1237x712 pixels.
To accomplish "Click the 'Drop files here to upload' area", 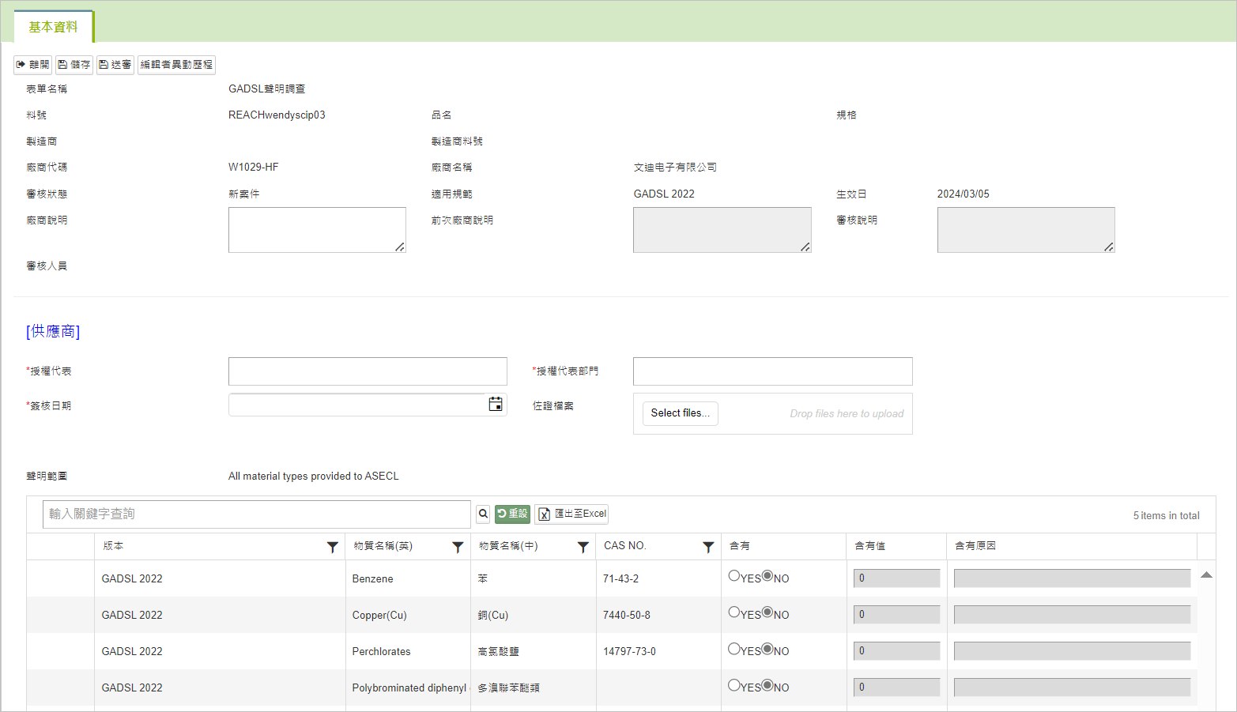I will point(847,413).
